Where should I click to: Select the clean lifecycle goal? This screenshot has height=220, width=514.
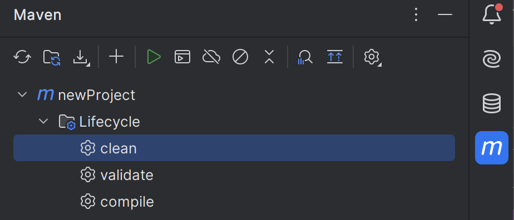tap(234, 148)
